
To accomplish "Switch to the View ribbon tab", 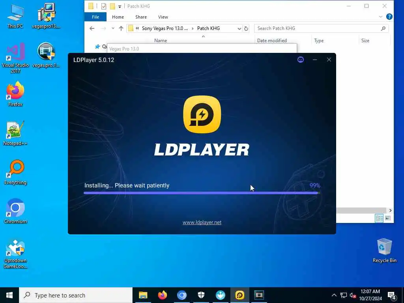I will (163, 17).
